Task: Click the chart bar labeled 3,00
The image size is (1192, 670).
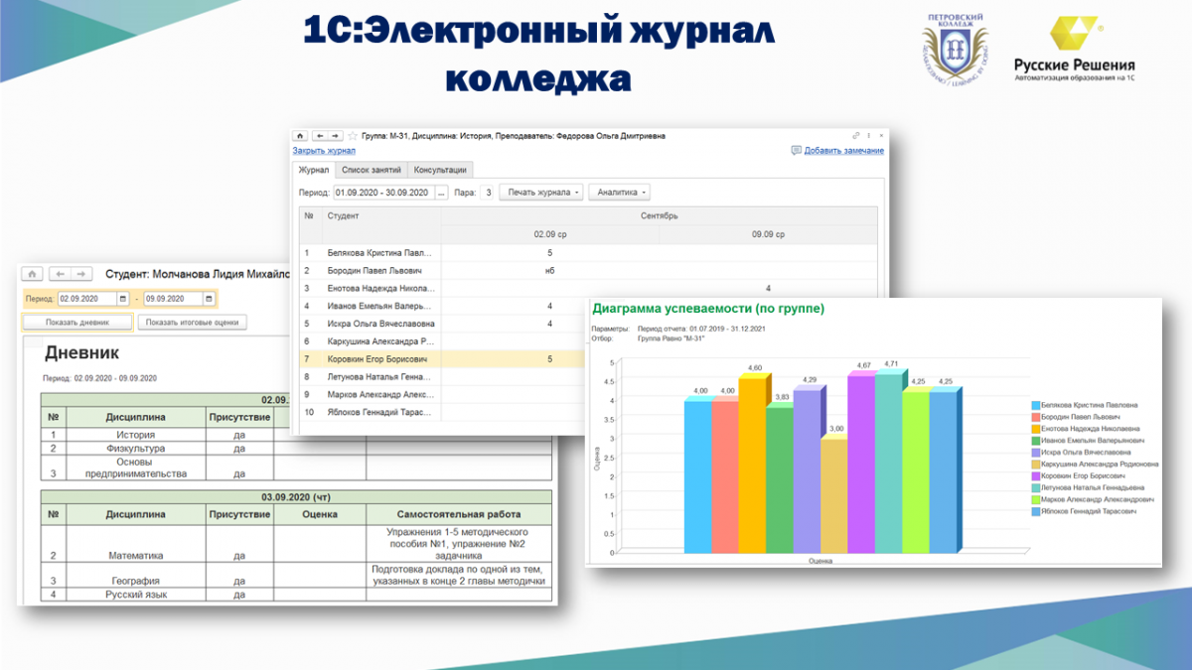Action: point(834,494)
